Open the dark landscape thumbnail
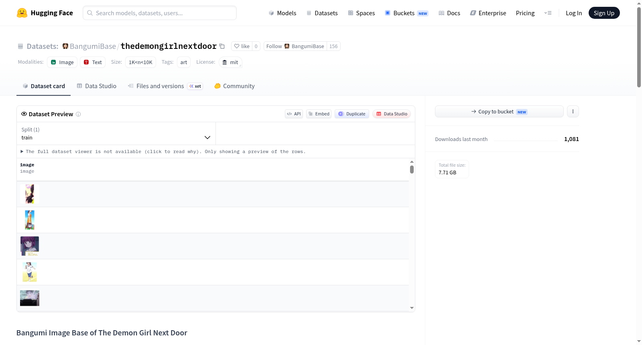Viewport: 642px width, 345px height. click(30, 298)
